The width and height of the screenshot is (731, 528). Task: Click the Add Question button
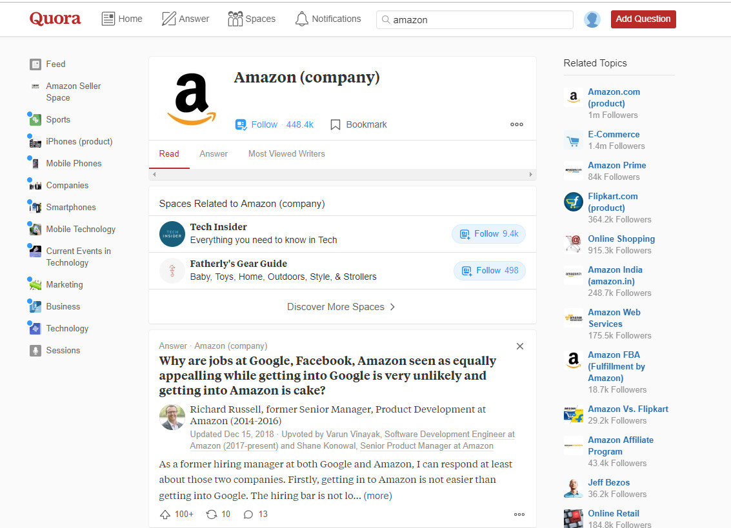(x=643, y=19)
